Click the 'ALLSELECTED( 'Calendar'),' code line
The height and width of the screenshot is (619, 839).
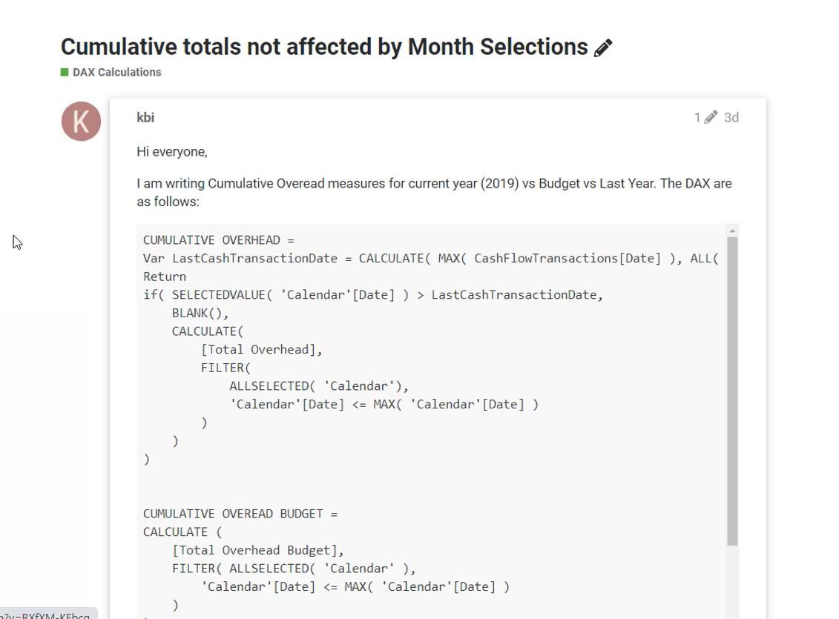coord(319,386)
